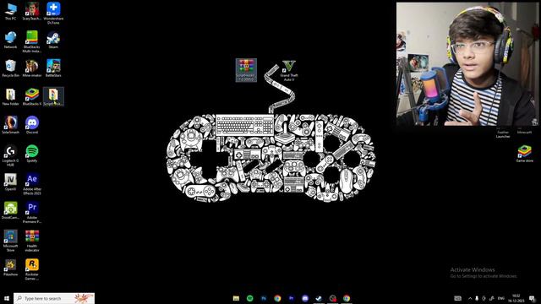
Task: Open Spotify from the taskbar
Action: [x=250, y=298]
